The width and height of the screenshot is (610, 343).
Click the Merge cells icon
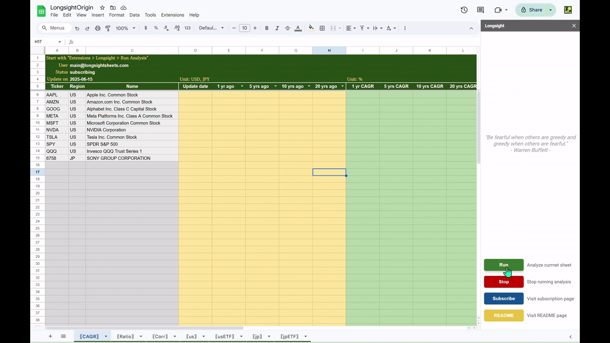point(333,28)
